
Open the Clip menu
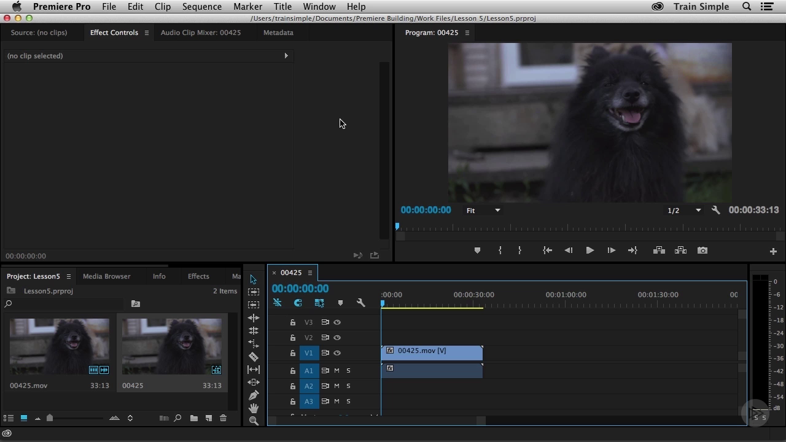pos(163,7)
